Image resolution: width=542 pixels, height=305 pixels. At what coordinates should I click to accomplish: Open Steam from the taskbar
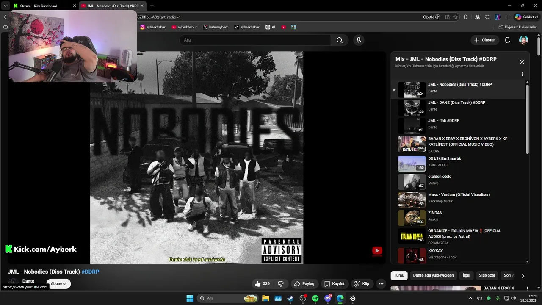click(290, 298)
